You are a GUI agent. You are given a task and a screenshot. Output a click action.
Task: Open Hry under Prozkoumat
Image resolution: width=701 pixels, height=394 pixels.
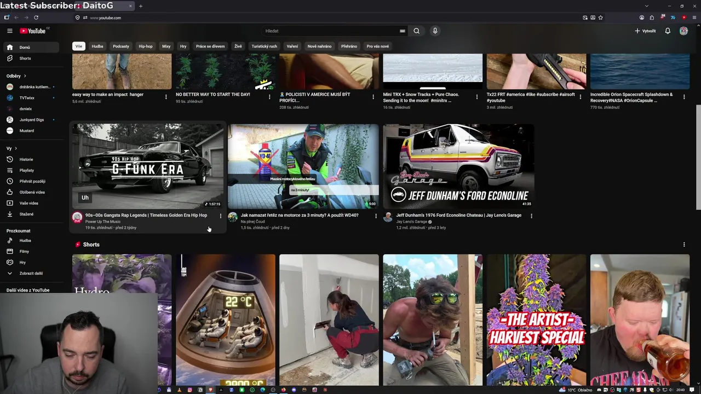(32, 262)
